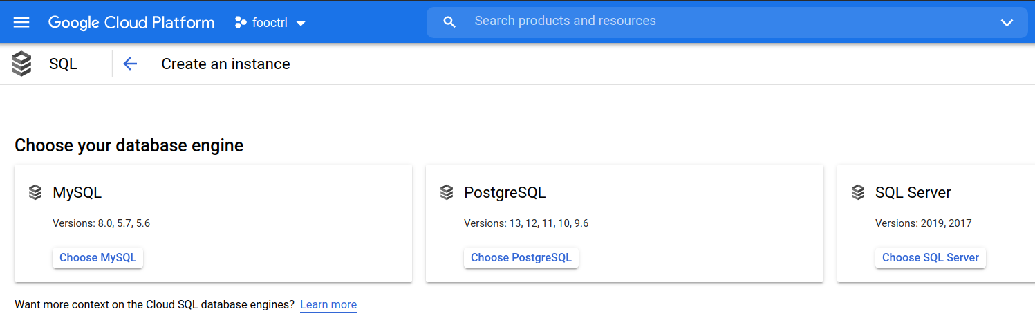Click the fooctrl project hexagon icon
Screen dimensions: 1035x334
click(x=241, y=22)
